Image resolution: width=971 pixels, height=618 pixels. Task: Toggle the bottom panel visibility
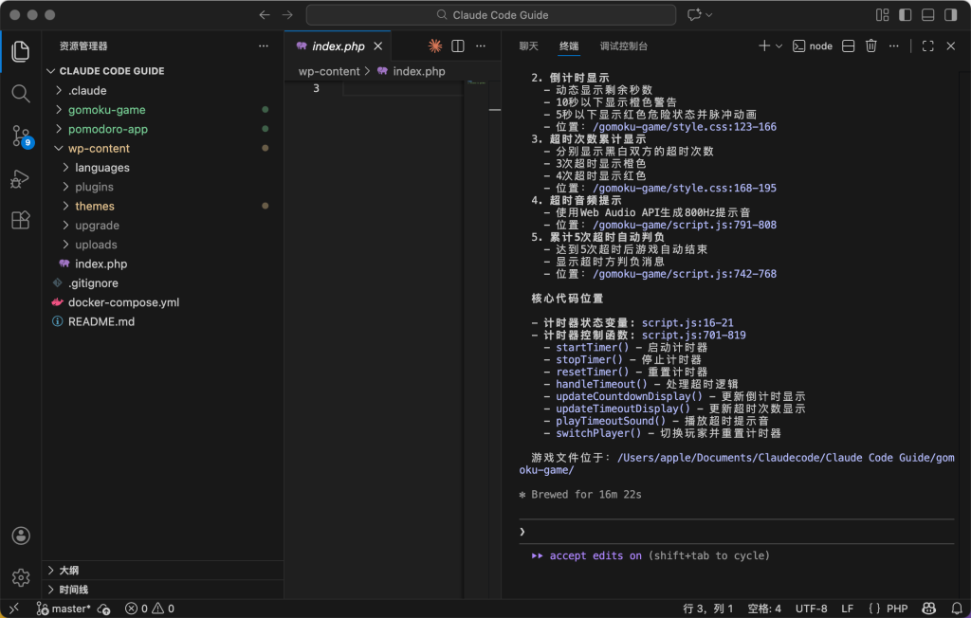pyautogui.click(x=926, y=15)
